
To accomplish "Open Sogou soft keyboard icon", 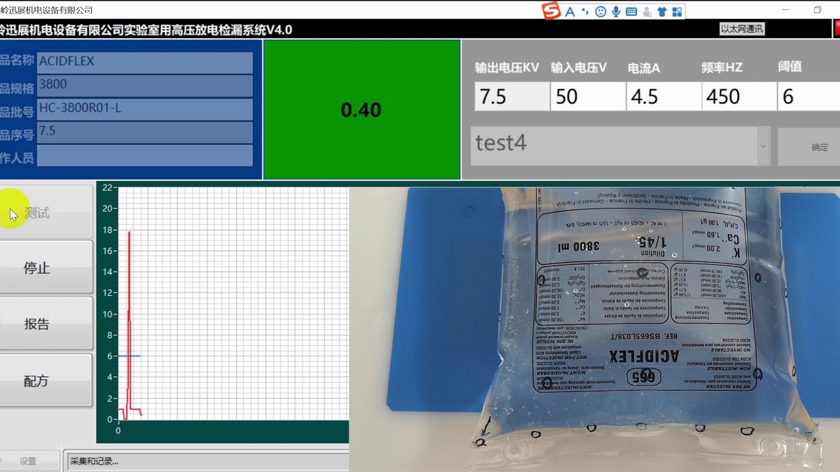I will coord(631,12).
